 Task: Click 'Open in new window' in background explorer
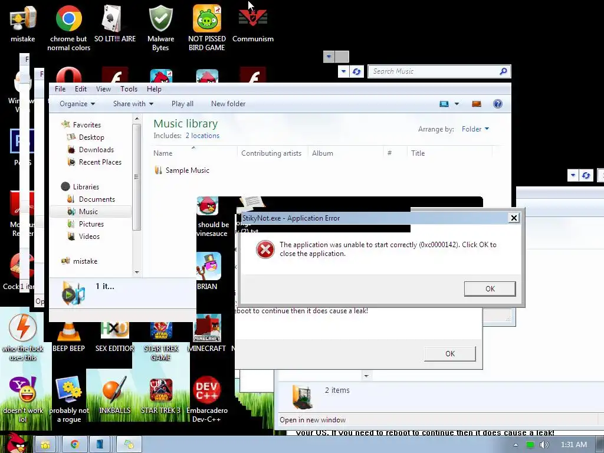(x=313, y=420)
